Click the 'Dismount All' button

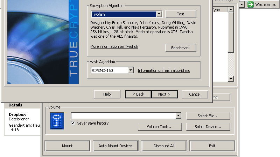click(164, 146)
